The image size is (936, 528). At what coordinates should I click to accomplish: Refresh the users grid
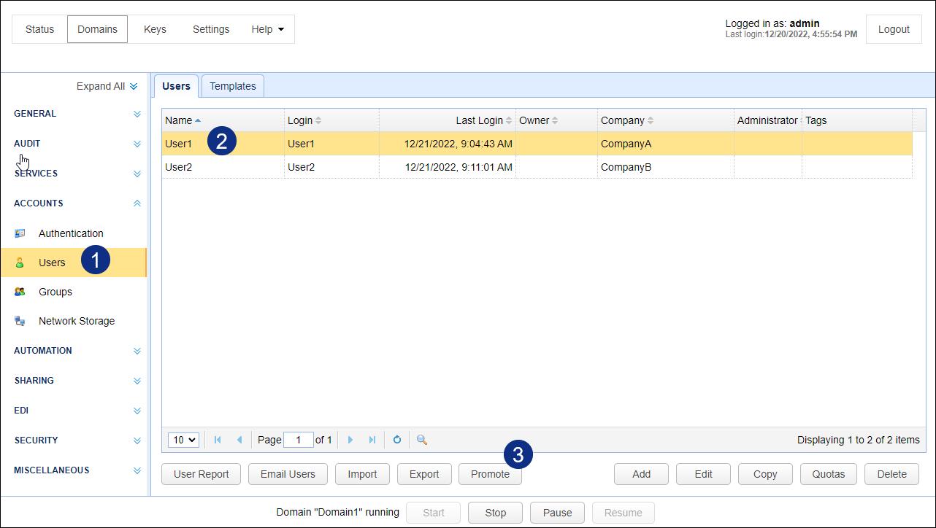click(x=397, y=440)
